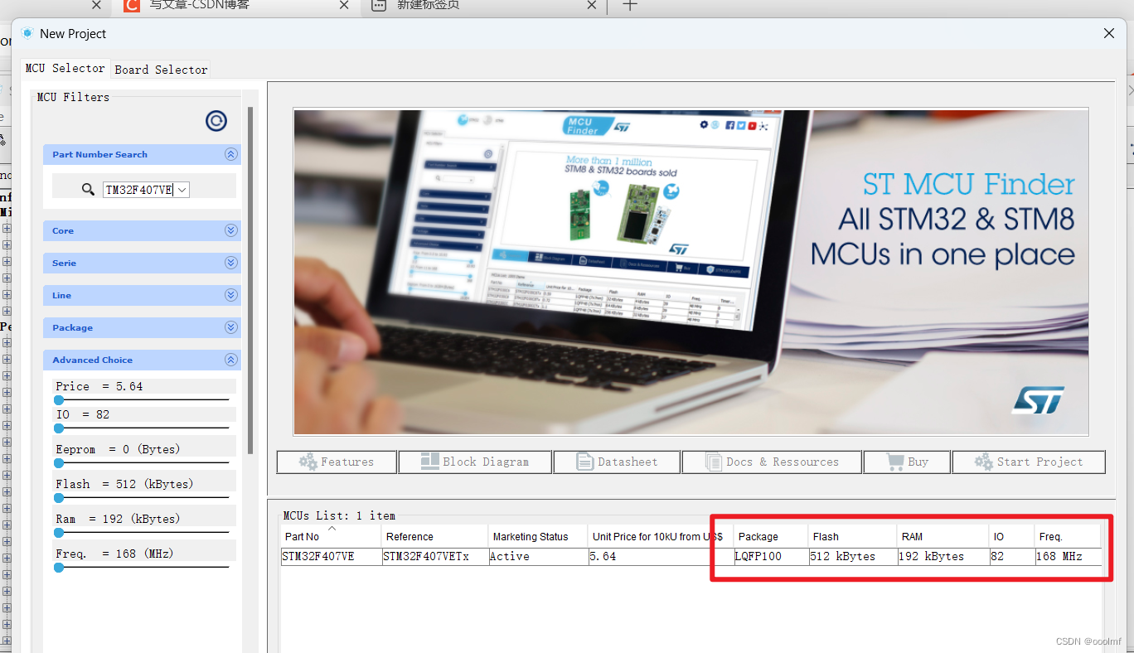Click the 168 MHz frequency cell
1134x653 pixels.
(x=1068, y=557)
